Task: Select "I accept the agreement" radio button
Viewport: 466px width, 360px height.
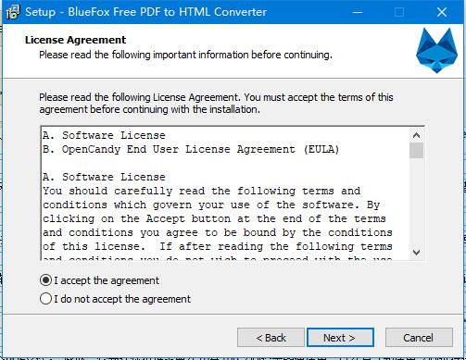Action: [x=45, y=280]
